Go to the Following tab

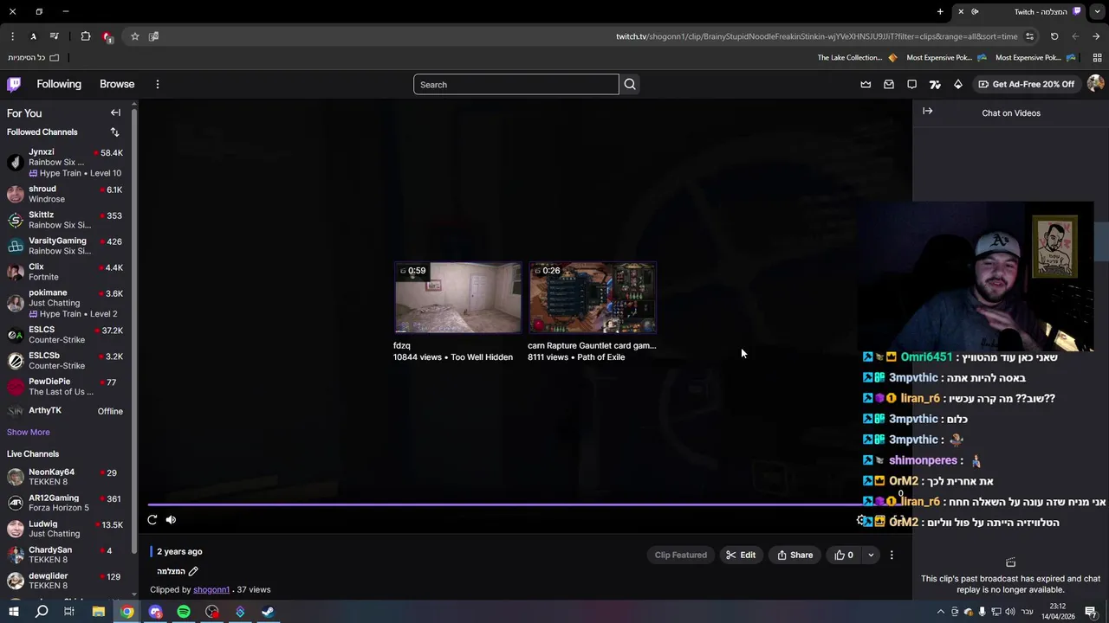(59, 84)
